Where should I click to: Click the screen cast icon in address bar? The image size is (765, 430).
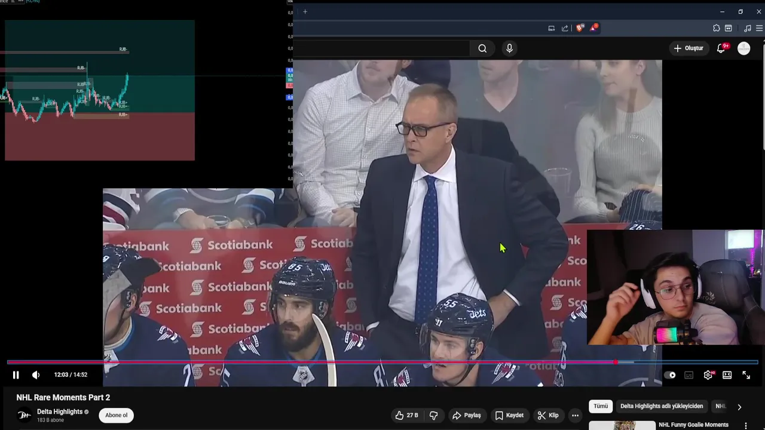(551, 28)
